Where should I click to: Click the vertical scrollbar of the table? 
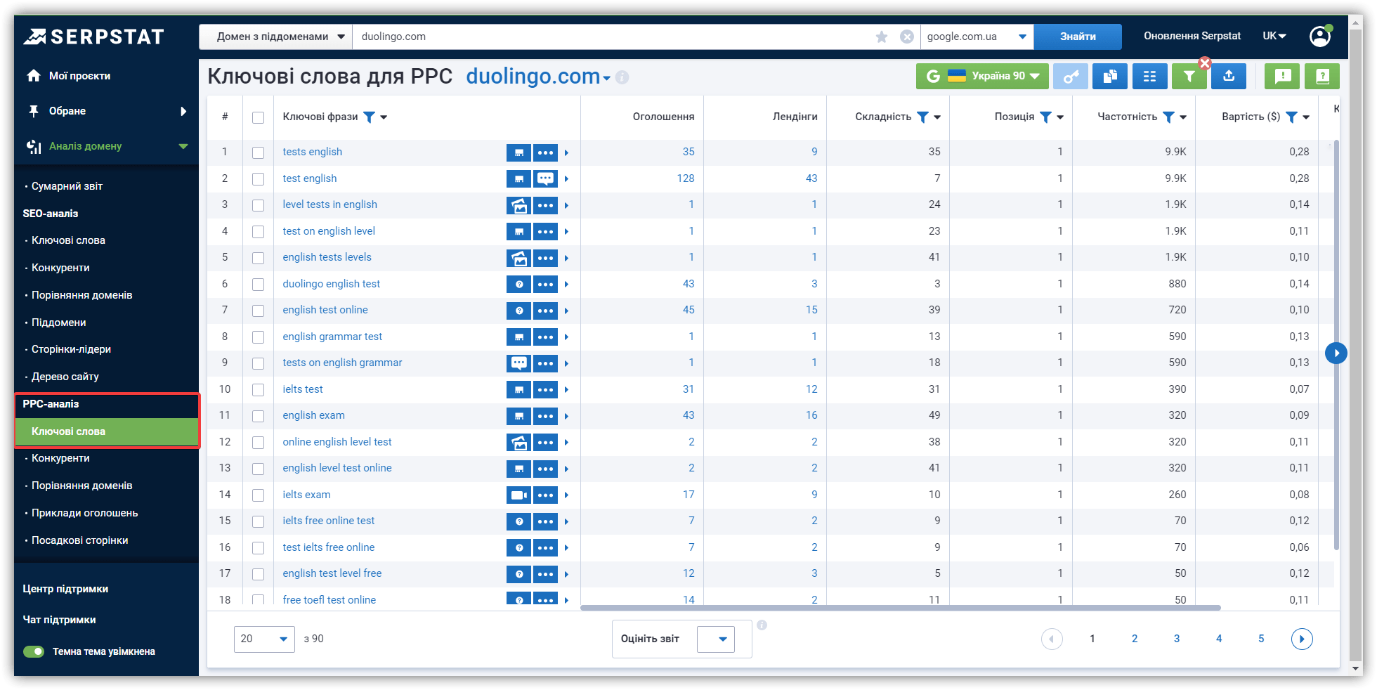point(1337,344)
